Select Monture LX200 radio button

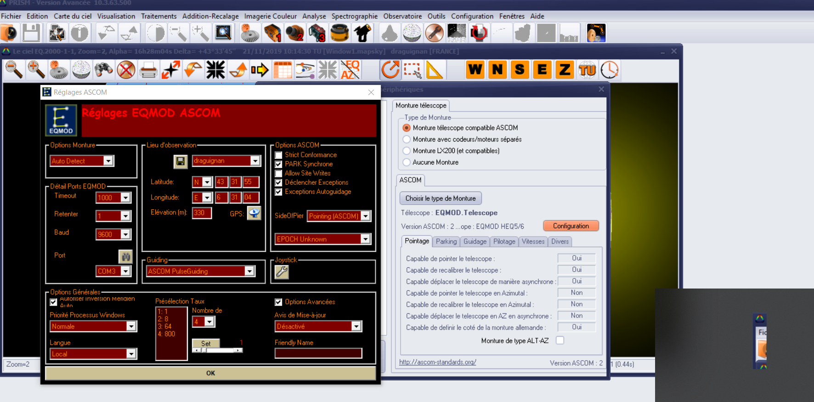click(x=407, y=151)
